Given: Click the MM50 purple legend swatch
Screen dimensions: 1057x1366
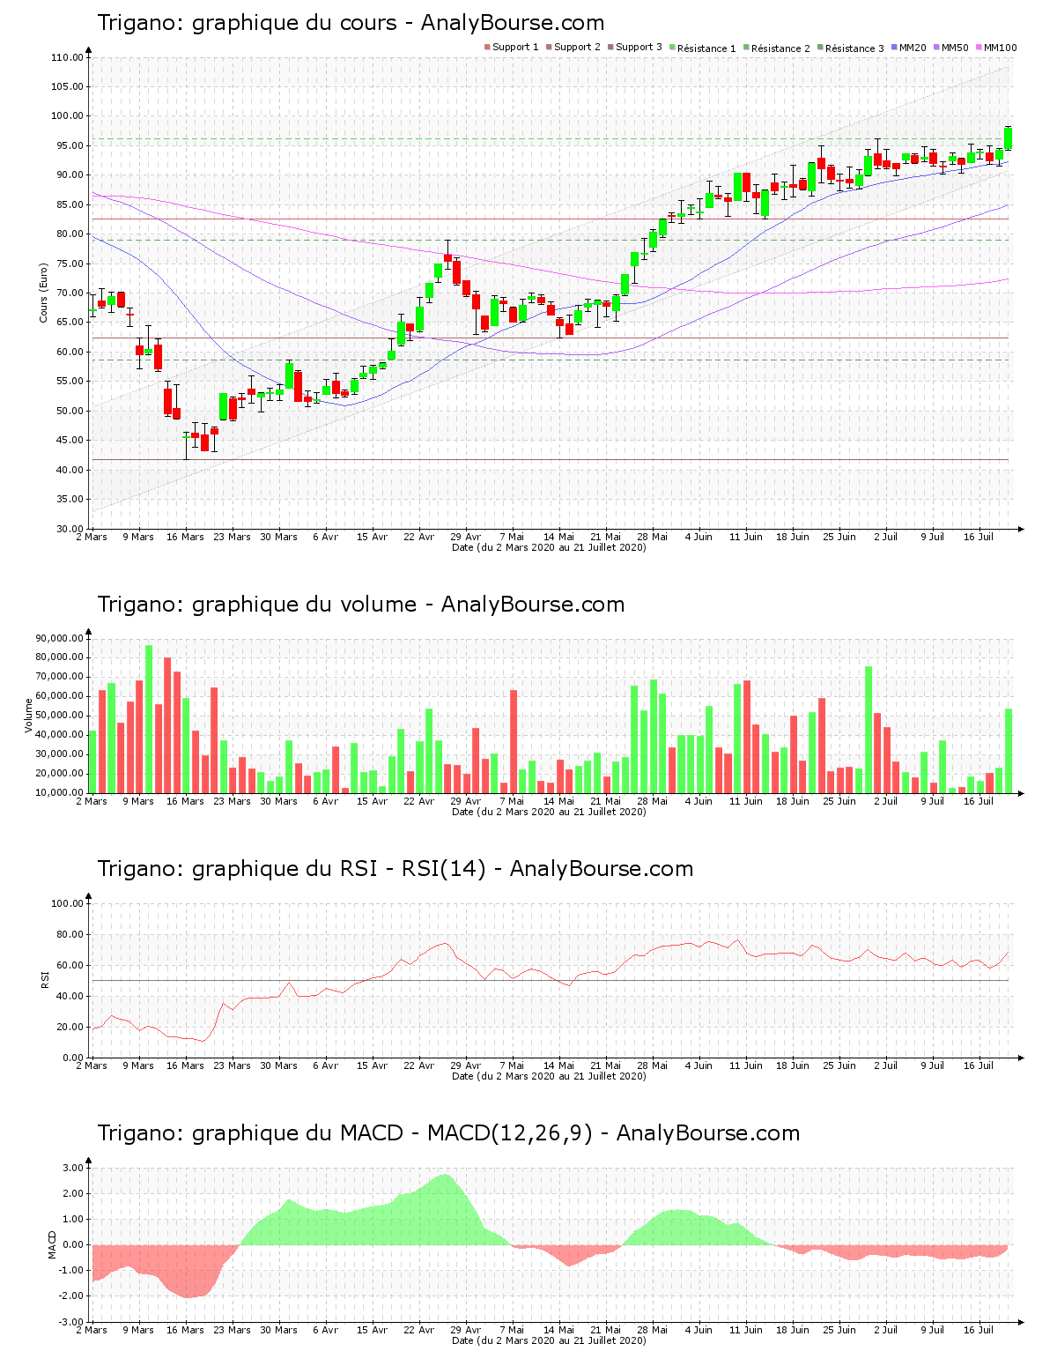Looking at the screenshot, I should pos(937,48).
